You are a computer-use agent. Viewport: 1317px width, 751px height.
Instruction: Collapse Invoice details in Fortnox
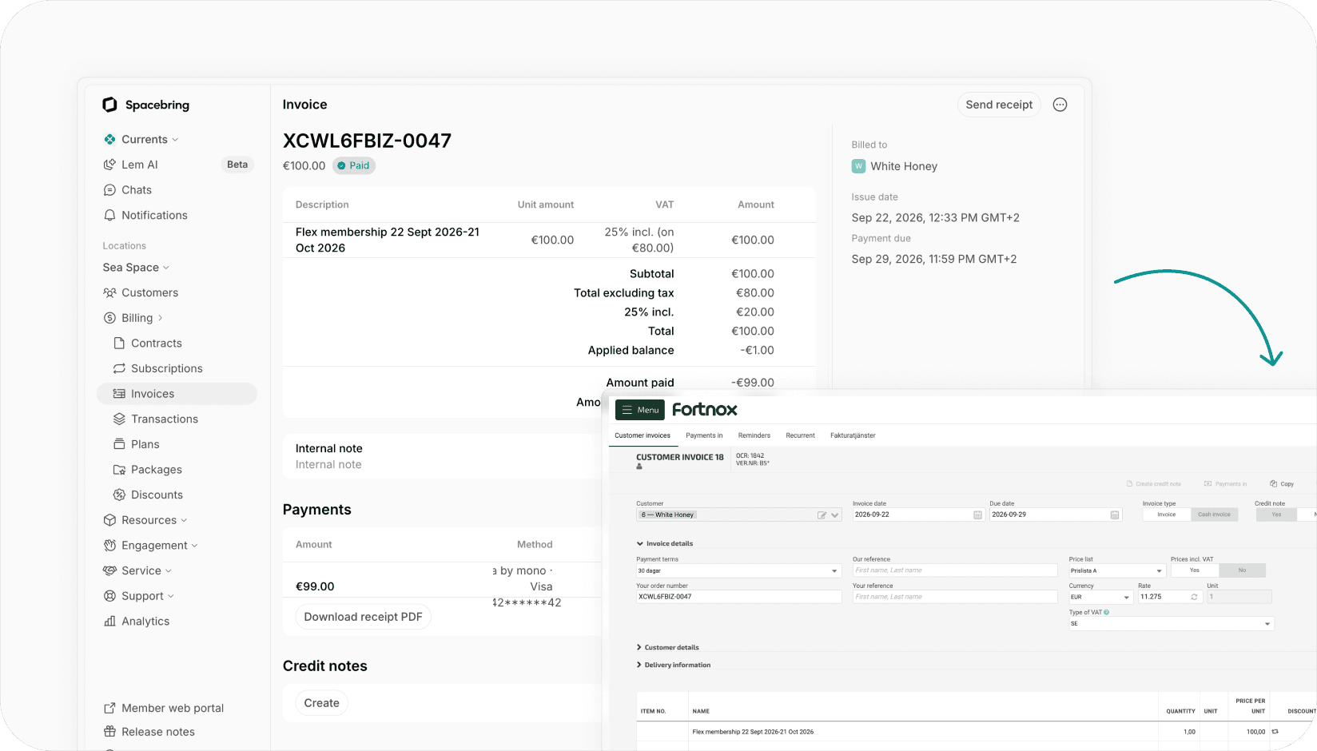(664, 543)
